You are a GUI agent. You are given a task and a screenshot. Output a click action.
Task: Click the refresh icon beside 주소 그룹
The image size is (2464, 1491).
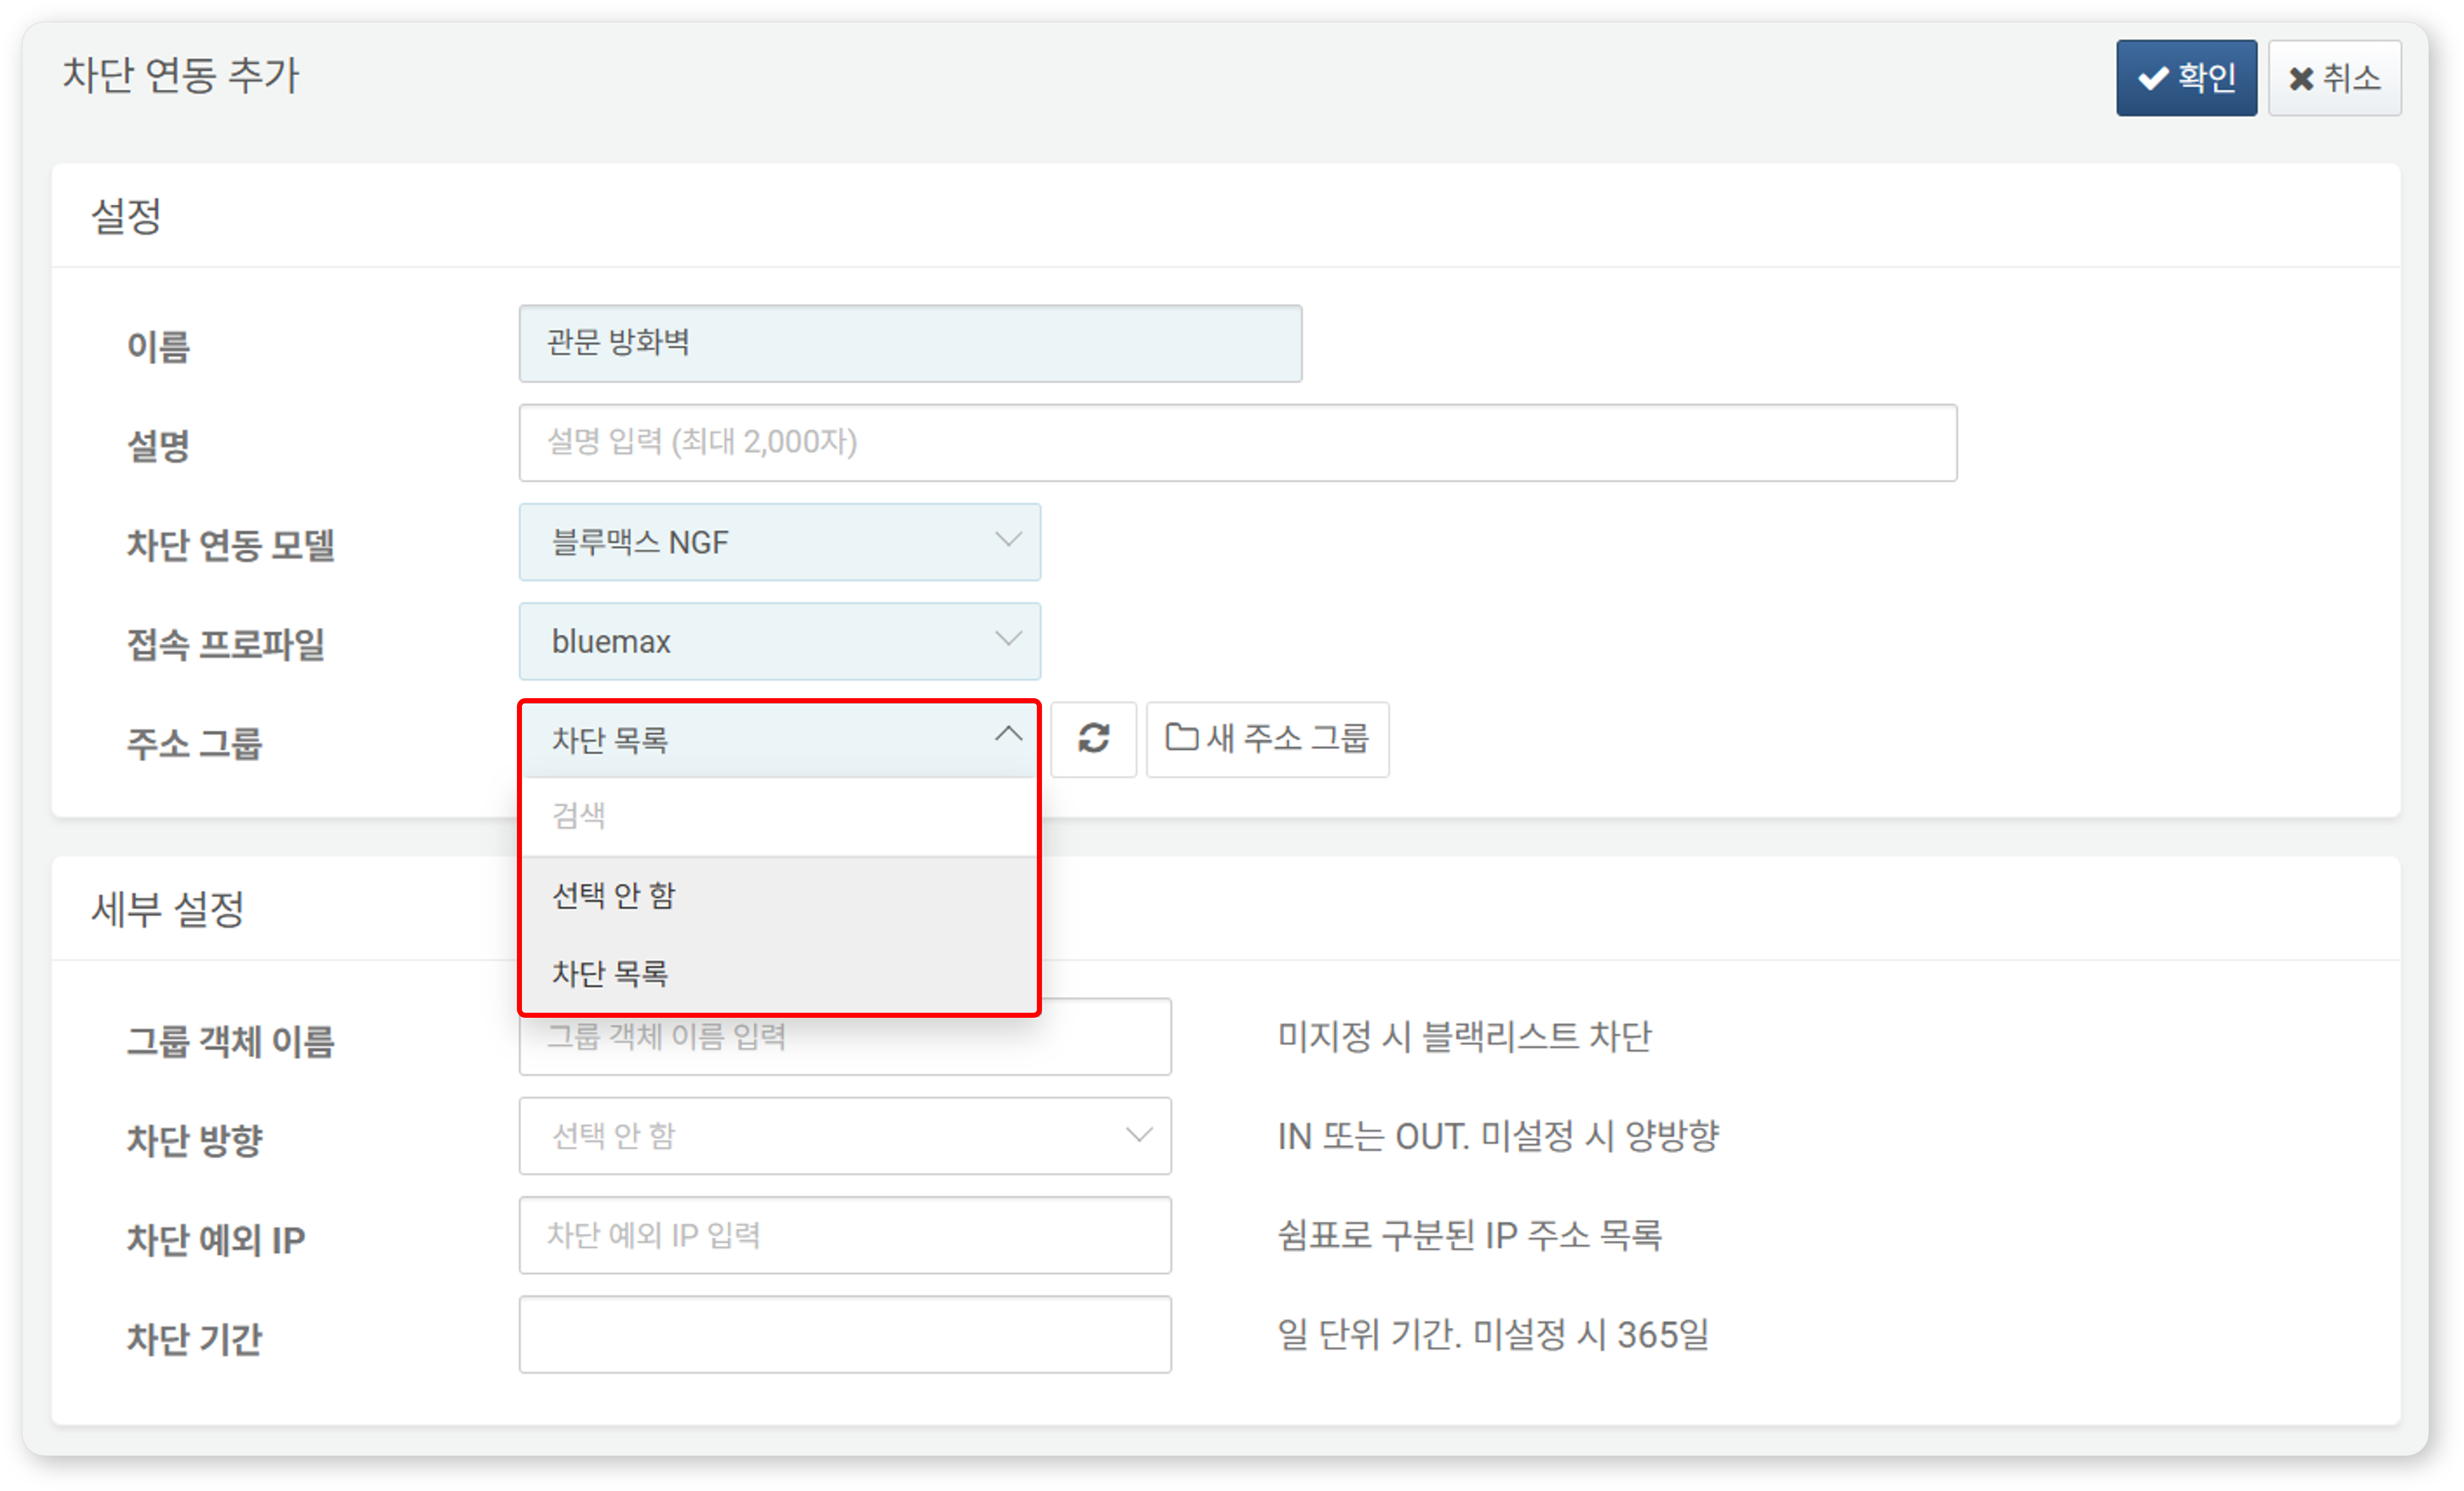point(1093,739)
